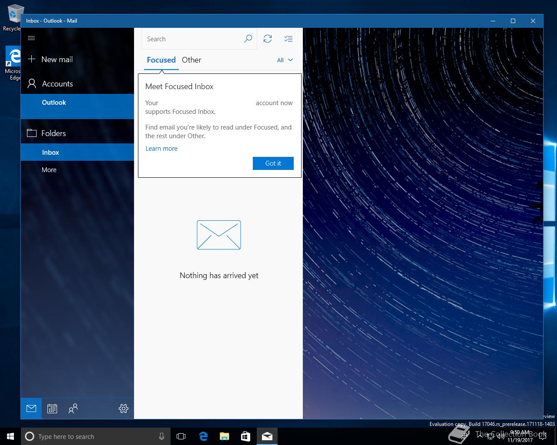Select the Inbox folder

[77, 153]
